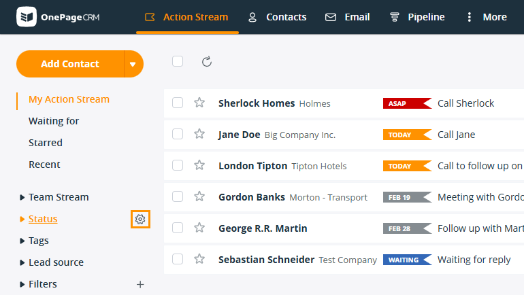This screenshot has width=524, height=295.
Task: Click the plus icon next to Filters
Action: tap(140, 284)
